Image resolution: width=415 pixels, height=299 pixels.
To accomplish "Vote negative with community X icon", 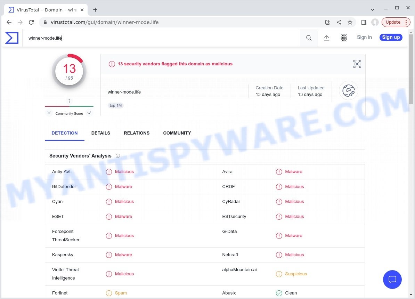I will 49,113.
